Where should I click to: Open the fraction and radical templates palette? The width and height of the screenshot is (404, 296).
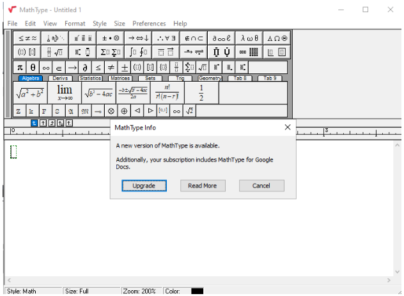pos(55,52)
